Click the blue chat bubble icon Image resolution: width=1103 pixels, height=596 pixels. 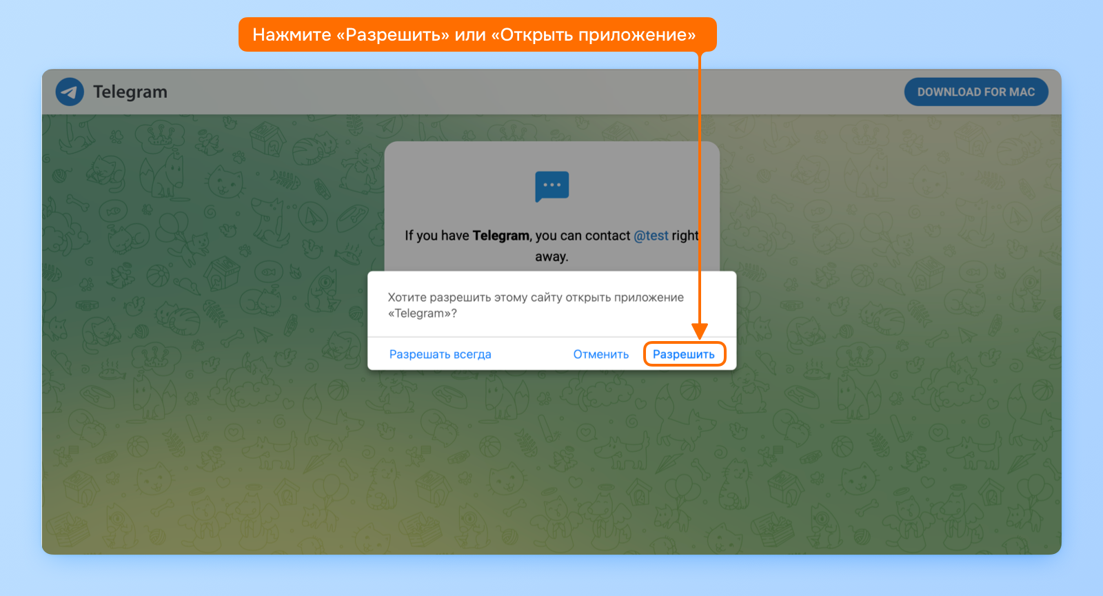click(552, 187)
